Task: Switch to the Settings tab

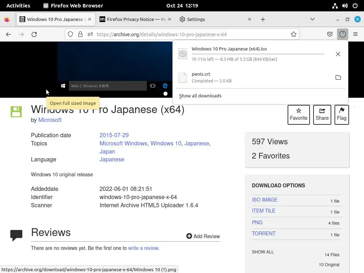Action: click(x=215, y=19)
